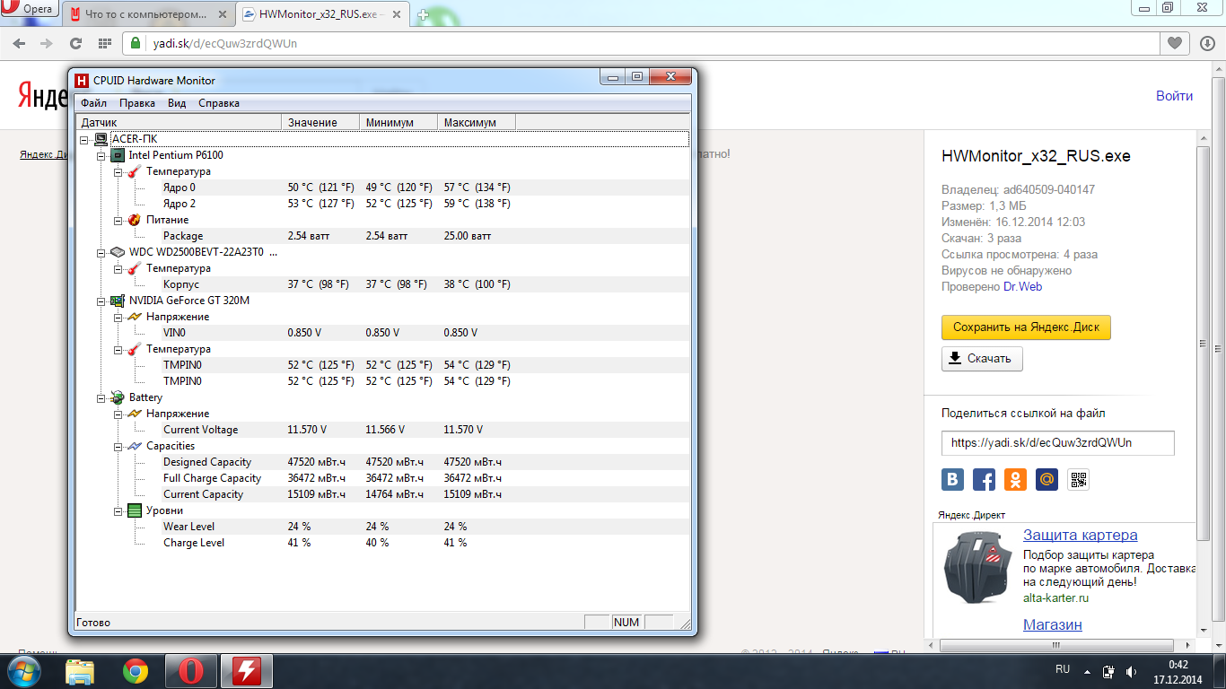Open the Магазин ad link

click(x=1053, y=625)
